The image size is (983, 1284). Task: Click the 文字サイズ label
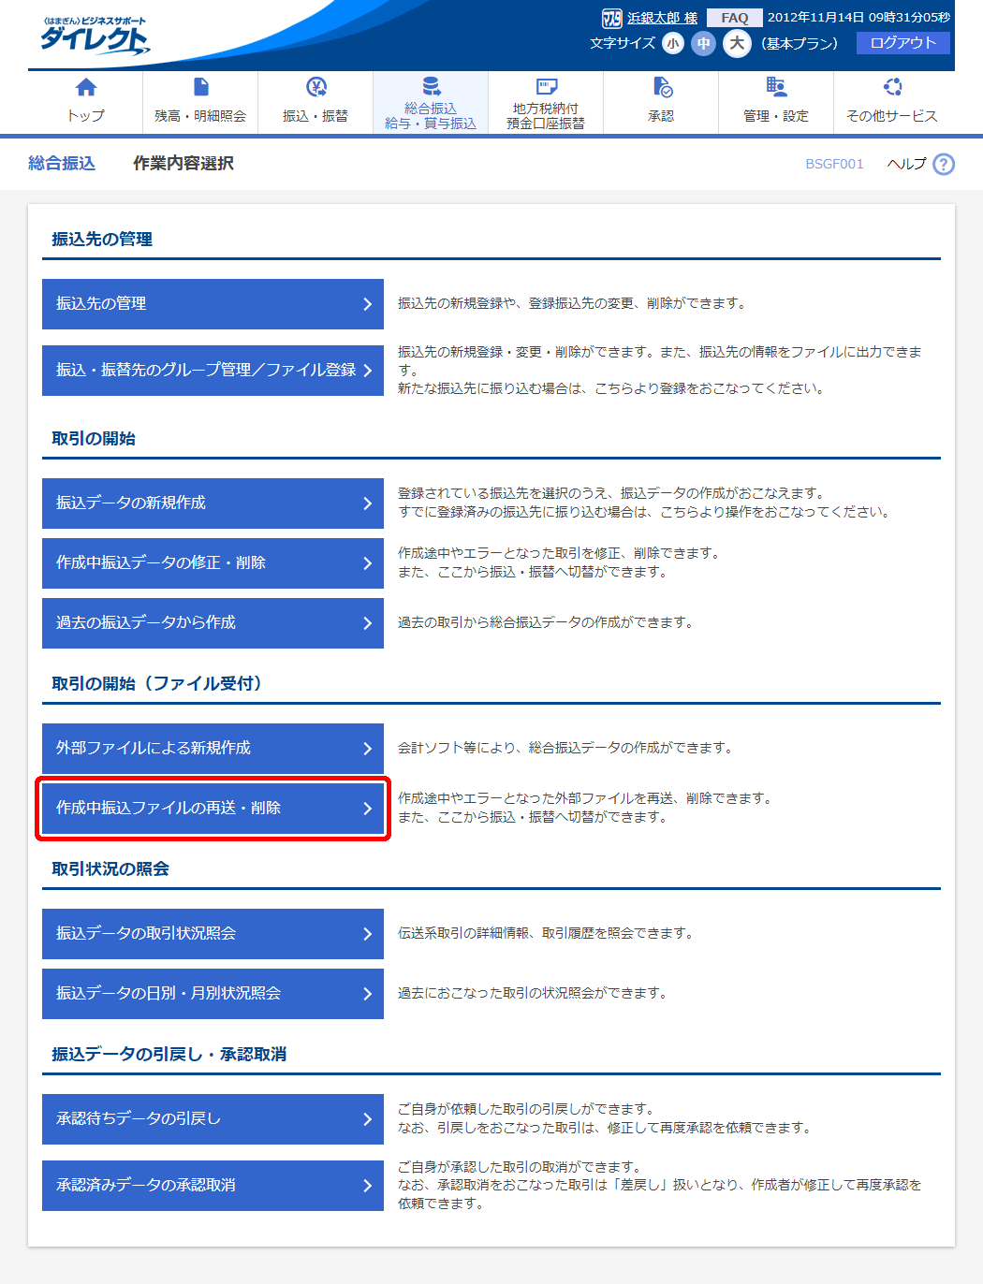(x=623, y=43)
